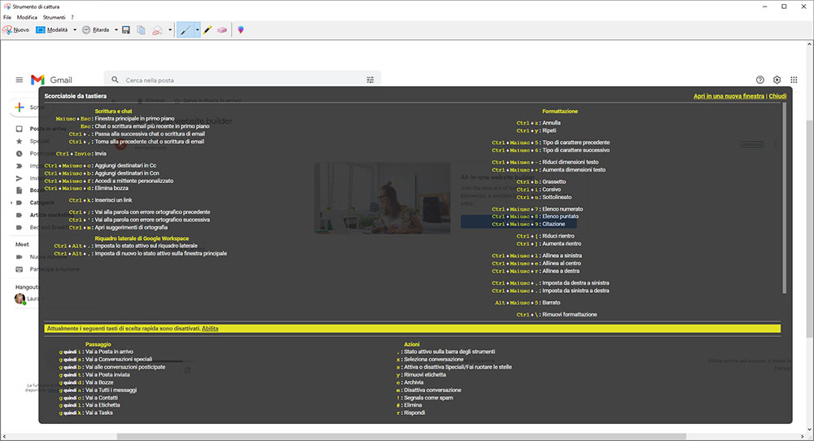
Task: Copy the capture with the copy icon
Action: click(141, 30)
